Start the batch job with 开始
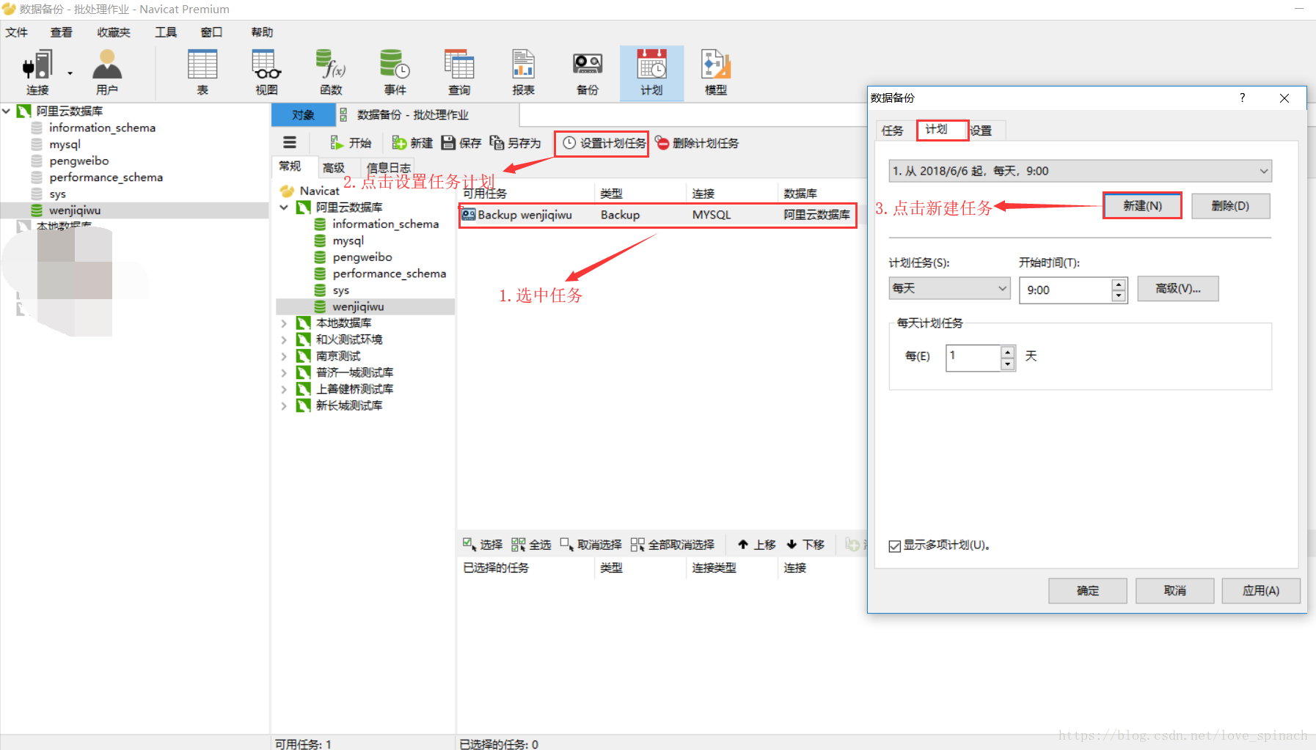The width and height of the screenshot is (1316, 750). click(351, 143)
